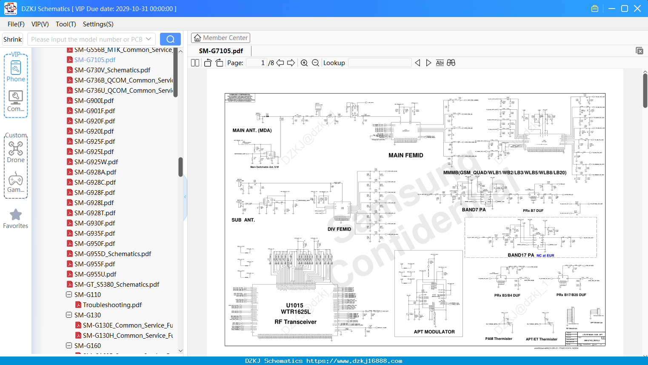The image size is (648, 365).
Task: Click PDF icon beside Troubleshooting.pdf
Action: click(78, 305)
